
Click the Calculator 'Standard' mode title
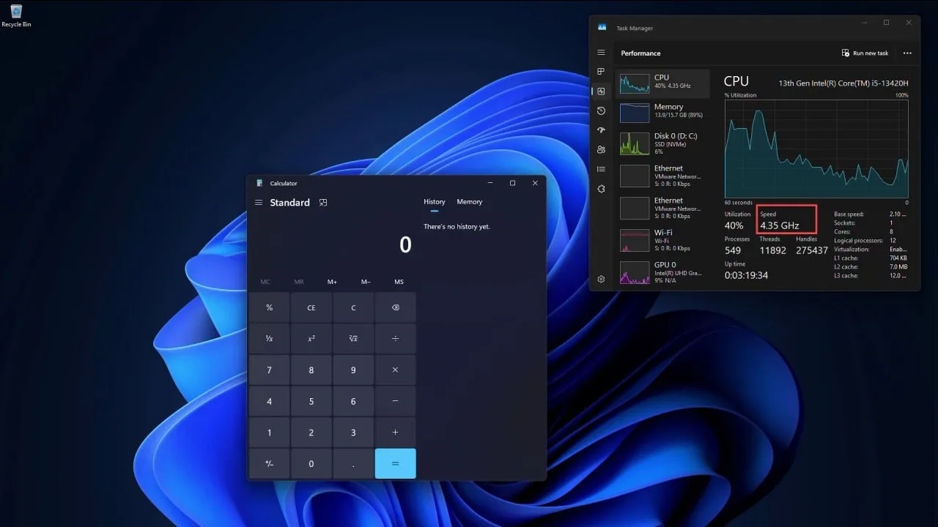point(289,203)
